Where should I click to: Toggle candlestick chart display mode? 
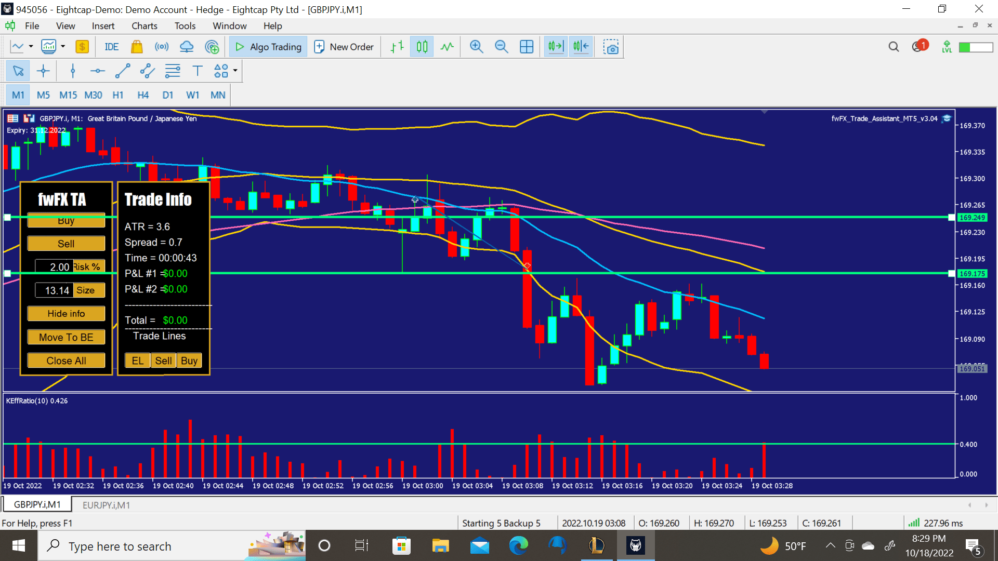[x=422, y=47]
